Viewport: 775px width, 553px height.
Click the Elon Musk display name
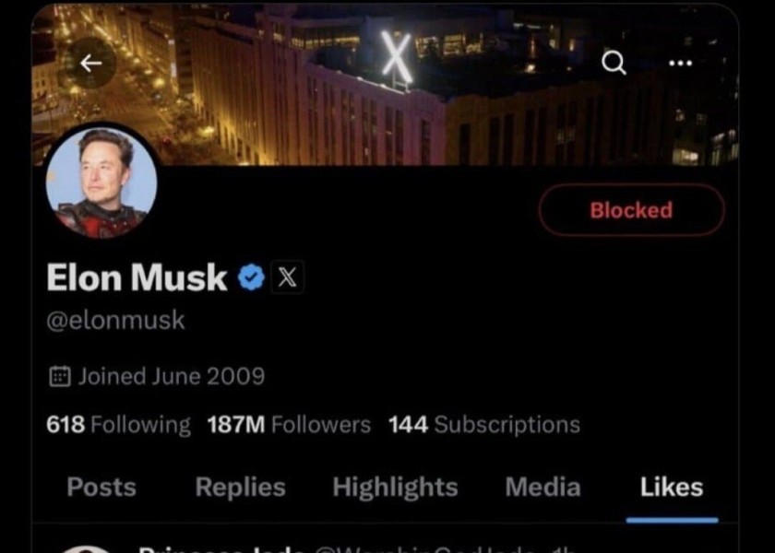[x=137, y=276]
